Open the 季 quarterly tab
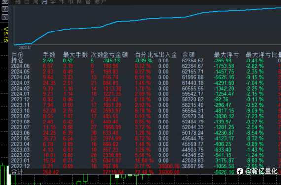 click(53, 2)
